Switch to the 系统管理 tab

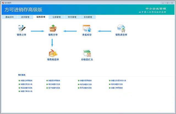coord(88,17)
